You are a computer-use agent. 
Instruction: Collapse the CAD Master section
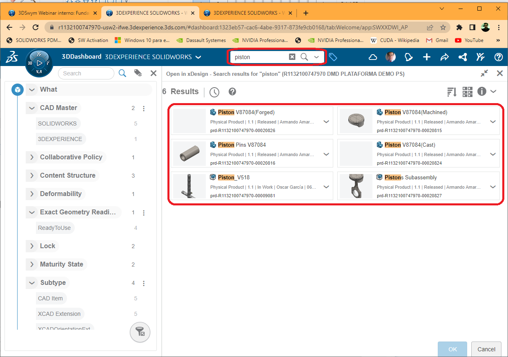tap(32, 108)
